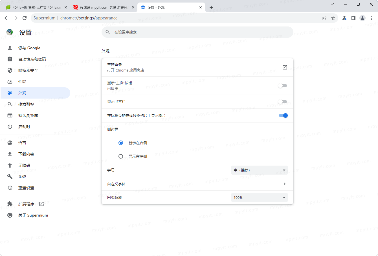Image resolution: width=378 pixels, height=256 pixels.
Task: Open 您与 Google settings section
Action: (35, 48)
